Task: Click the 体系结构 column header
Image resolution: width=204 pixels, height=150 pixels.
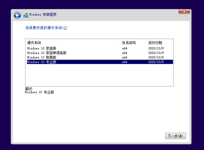Action: click(134, 43)
